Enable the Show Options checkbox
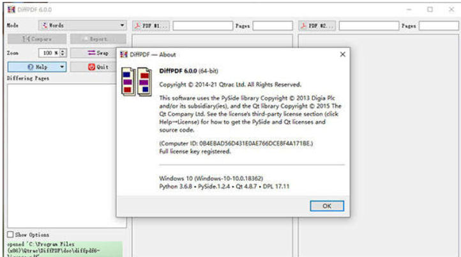 (11, 235)
